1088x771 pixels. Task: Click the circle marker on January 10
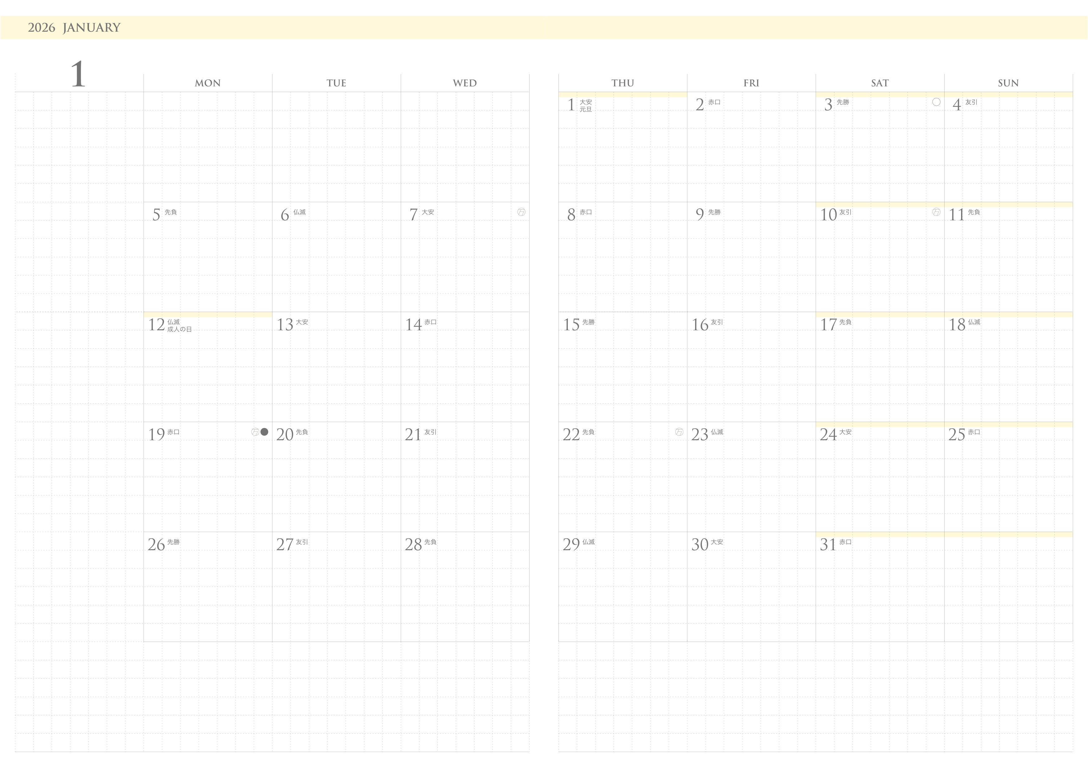(936, 212)
